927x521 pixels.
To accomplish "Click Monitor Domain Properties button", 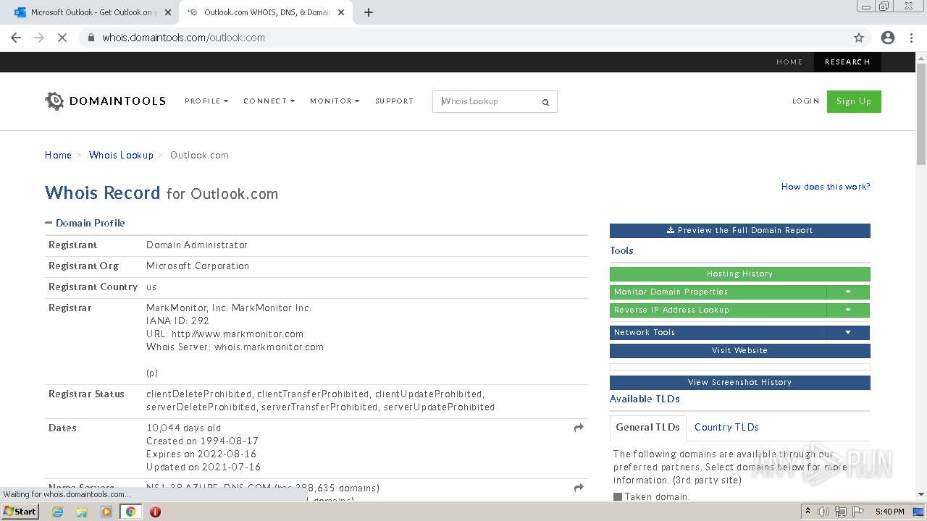I will (718, 292).
